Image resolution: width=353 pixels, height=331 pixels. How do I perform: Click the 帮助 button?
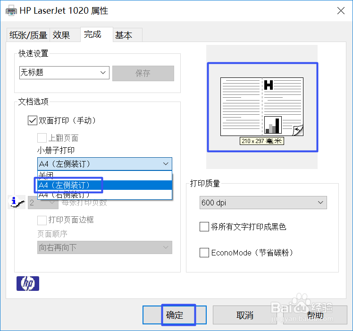[x=315, y=315]
